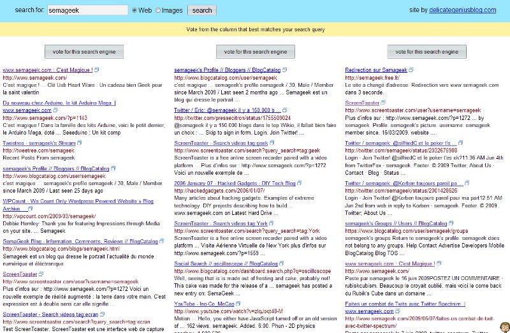Click URL text http://twitter.com/pressecitron/status/1755509024
Image resolution: width=510 pixels, height=333 pixels.
click(232, 117)
